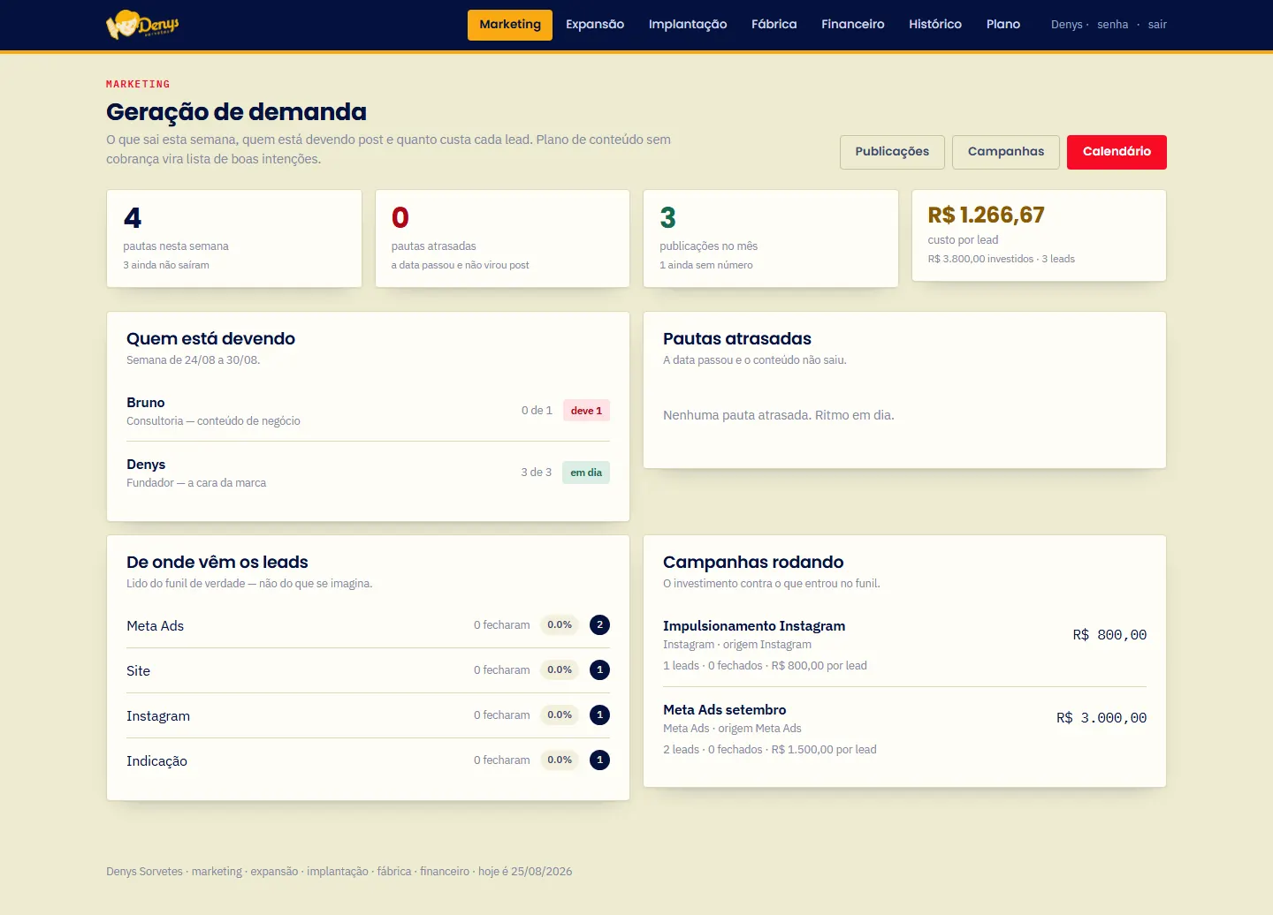Click the 0.0% pill in the Indicação row
The height and width of the screenshot is (915, 1273).
click(560, 760)
